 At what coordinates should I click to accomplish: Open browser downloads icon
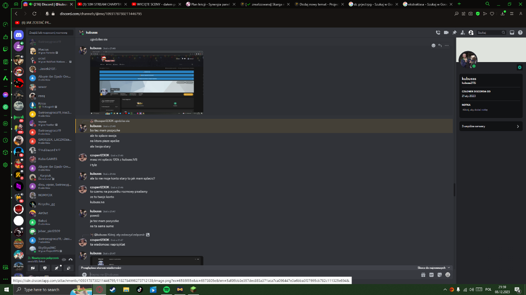pyautogui.click(x=502, y=14)
